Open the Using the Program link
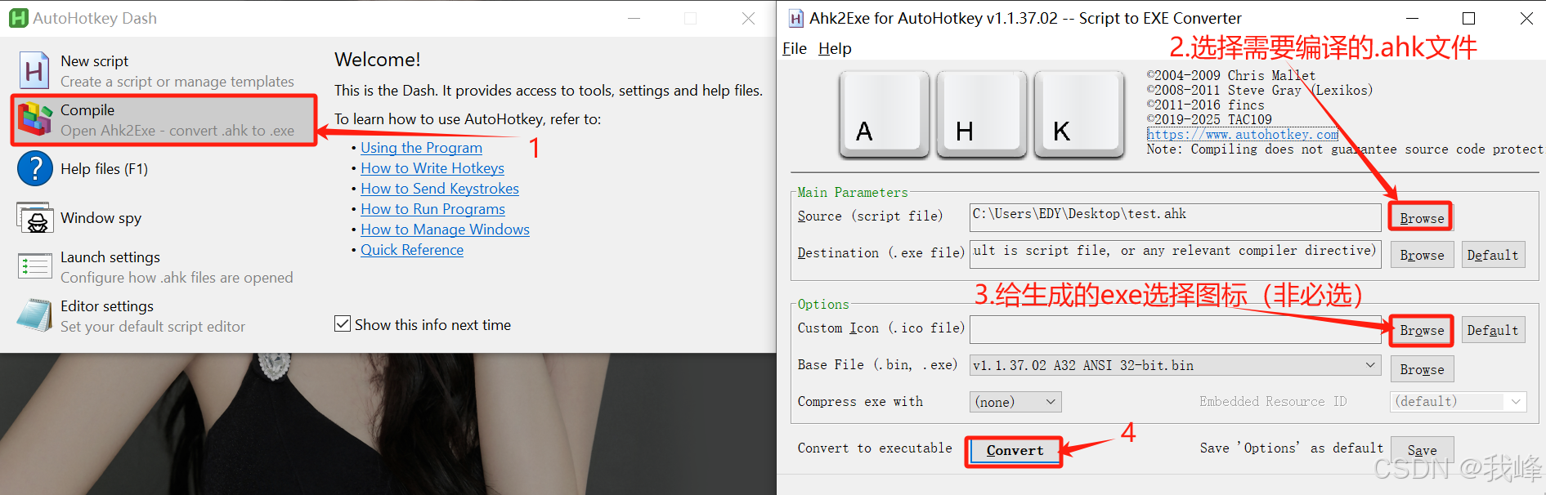The width and height of the screenshot is (1546, 495). (x=421, y=148)
